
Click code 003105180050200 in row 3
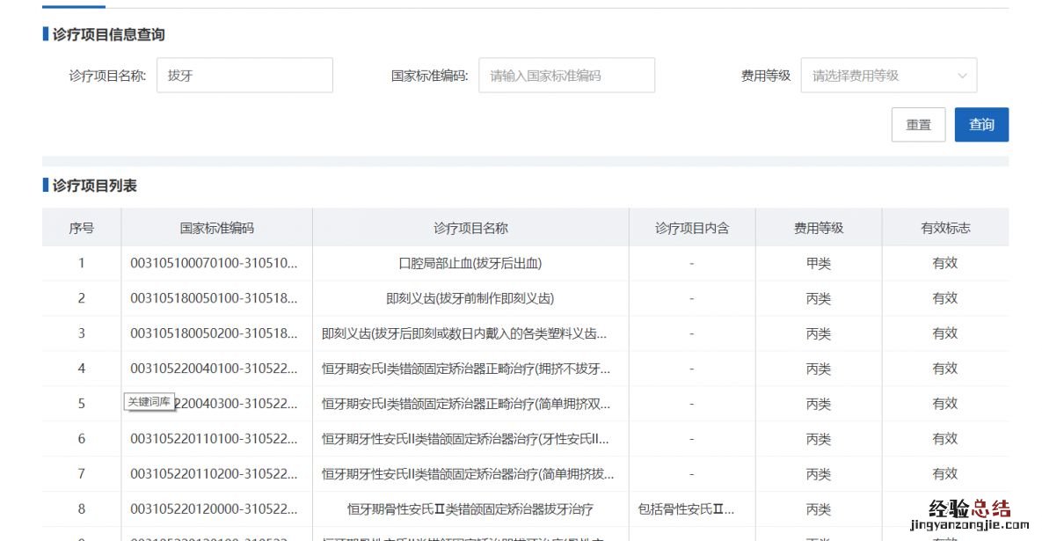click(215, 333)
